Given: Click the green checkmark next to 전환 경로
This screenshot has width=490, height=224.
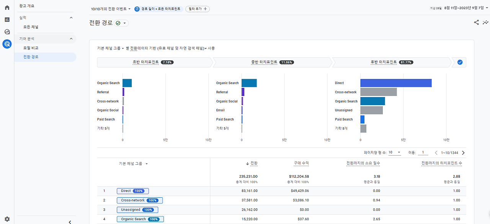Looking at the screenshot, I should tap(118, 23).
